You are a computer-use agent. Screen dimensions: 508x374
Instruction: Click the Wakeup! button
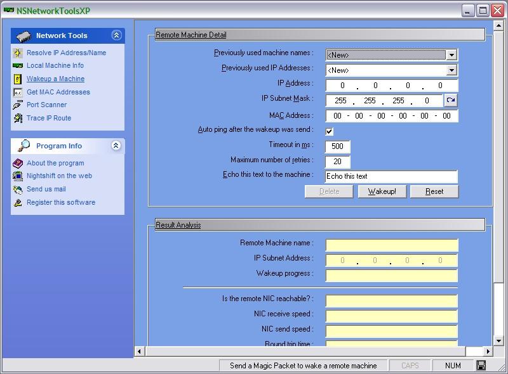[x=382, y=191]
